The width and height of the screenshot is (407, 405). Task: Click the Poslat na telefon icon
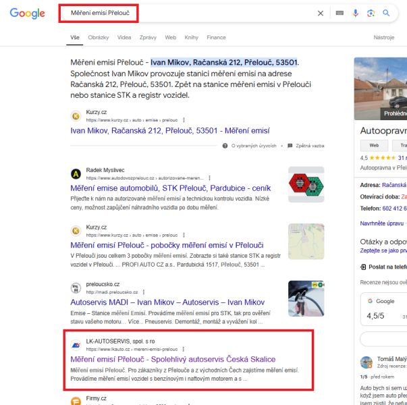click(x=363, y=267)
